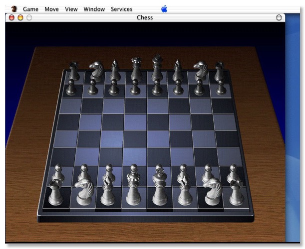Viewport: 305px width, 249px height.
Task: Select the black kingside bishop
Action: [x=178, y=70]
